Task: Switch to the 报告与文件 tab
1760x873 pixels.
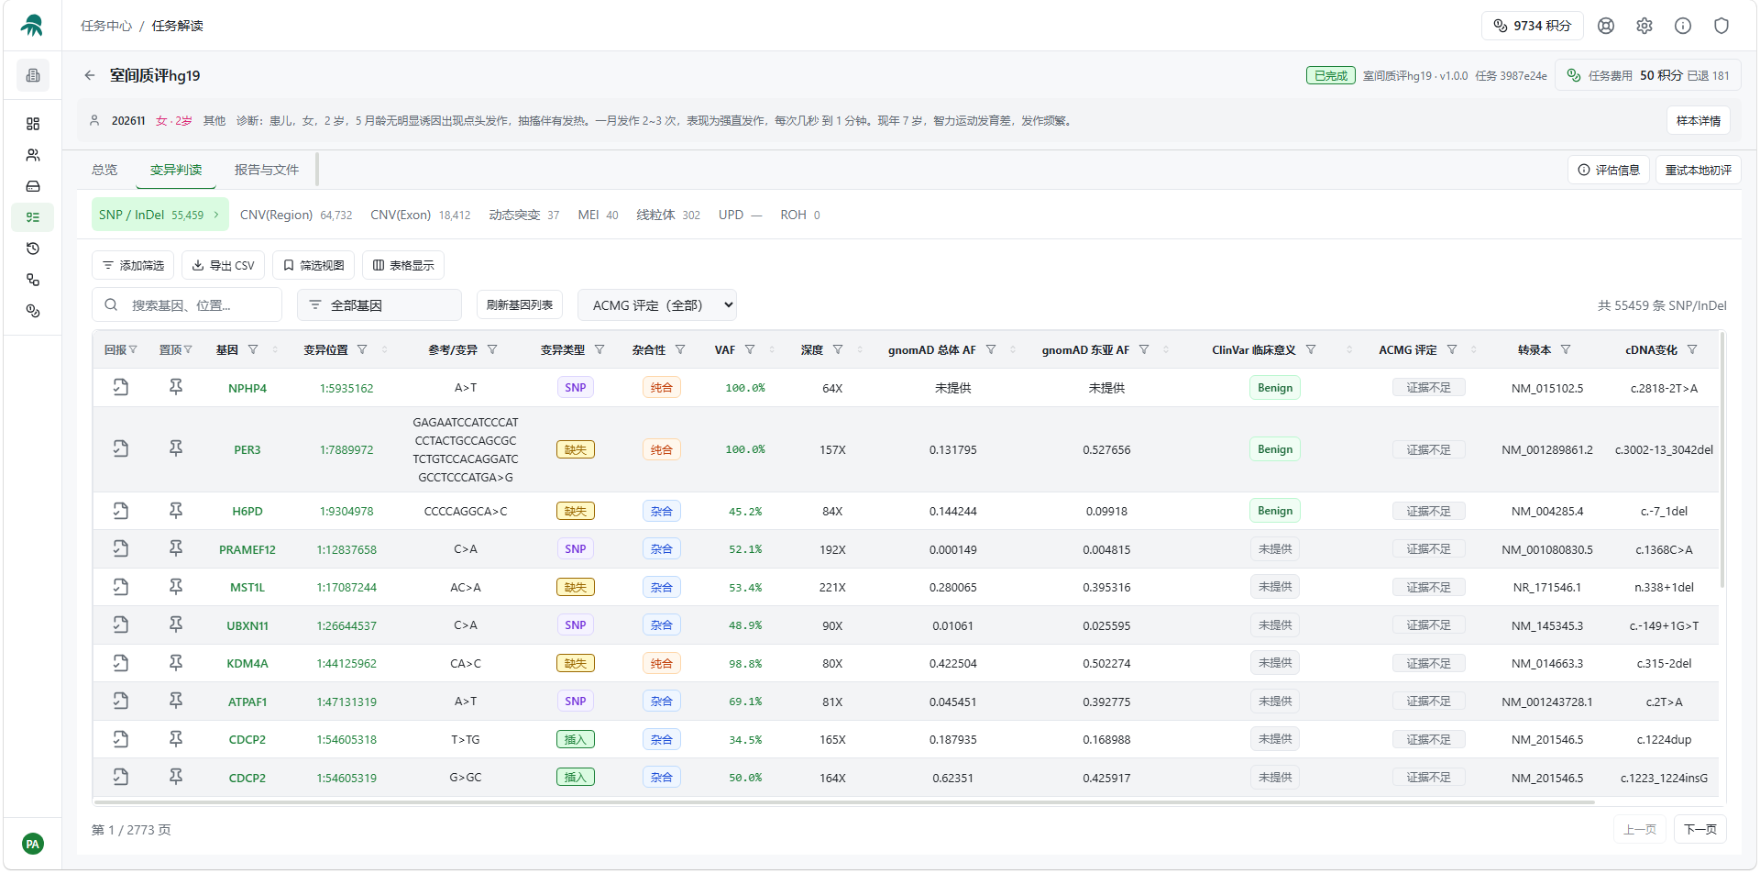Action: [266, 170]
